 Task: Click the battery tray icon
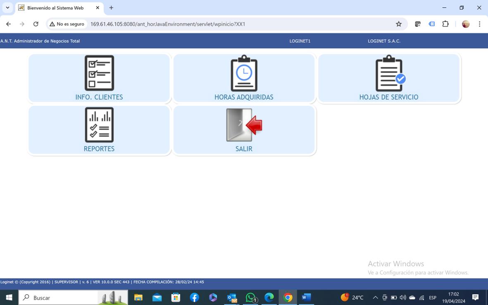[x=394, y=298]
